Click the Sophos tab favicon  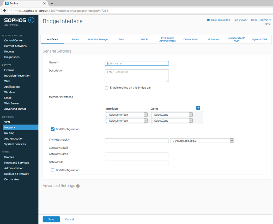[x=7, y=3]
